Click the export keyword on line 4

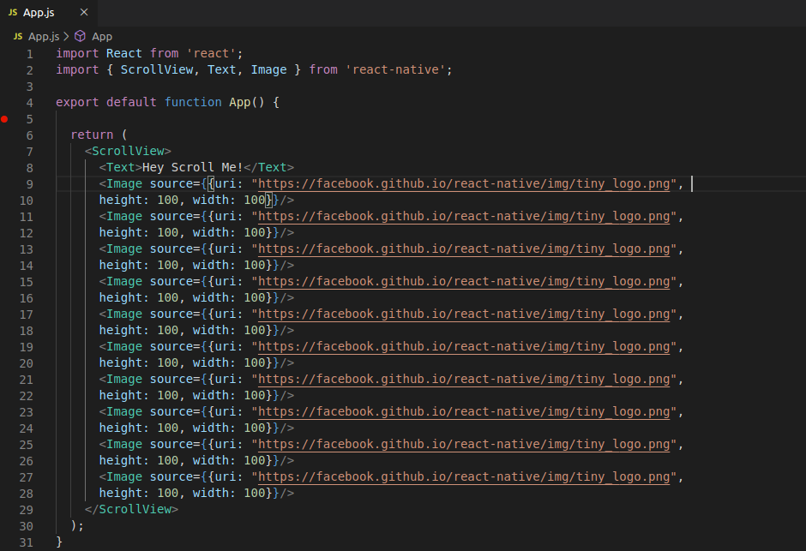pyautogui.click(x=76, y=102)
